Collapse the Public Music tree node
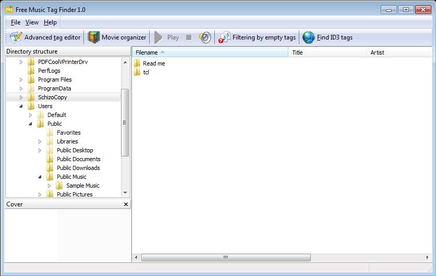Viewport: 436px width, 276px height. coord(40,177)
